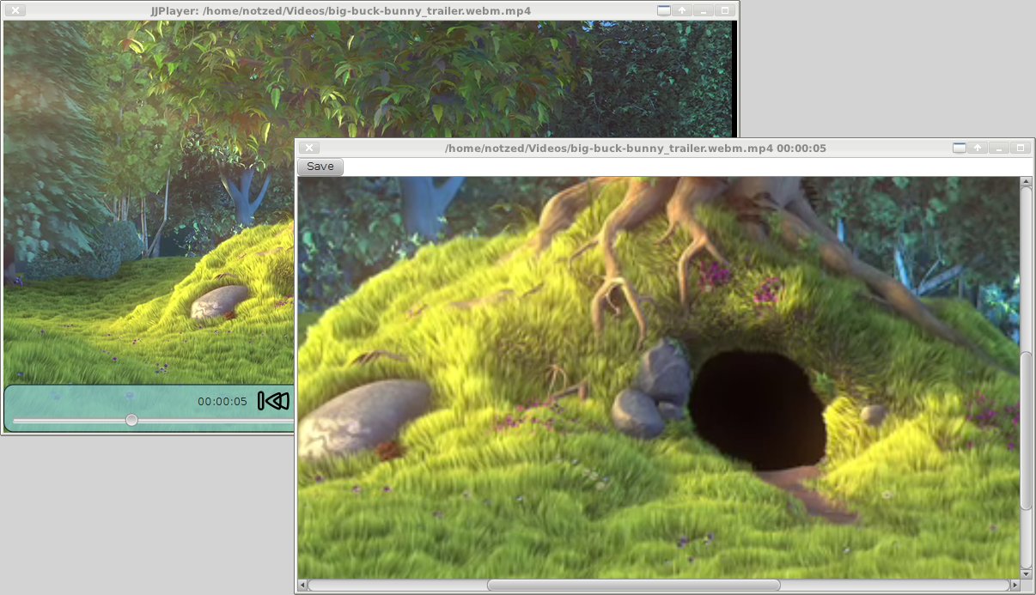Image resolution: width=1036 pixels, height=595 pixels.
Task: Click the horizontal scrollbar left arrow in frame window
Action: (x=302, y=586)
